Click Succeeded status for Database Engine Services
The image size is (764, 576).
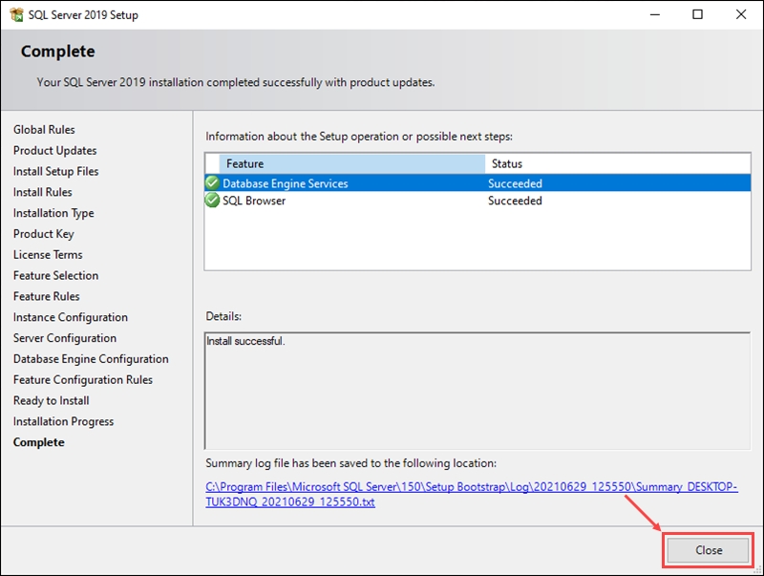click(515, 183)
